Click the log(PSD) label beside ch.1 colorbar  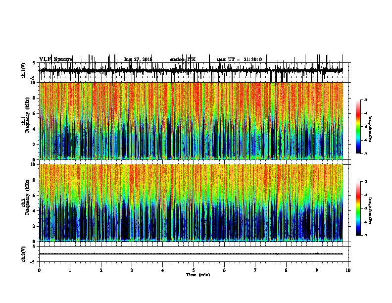[371, 129]
